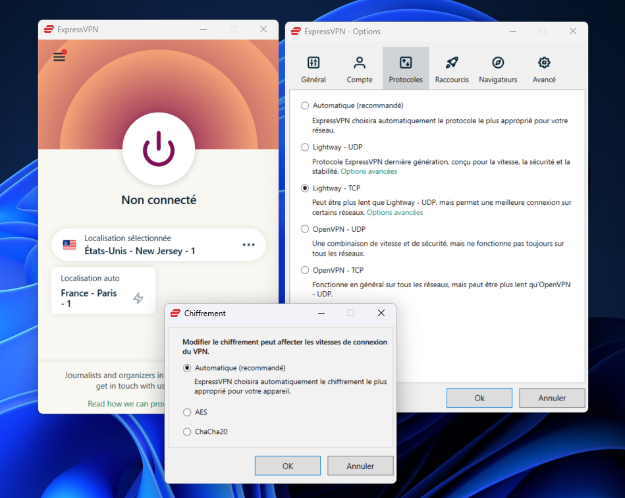Click ExpressVPN logo in main window title
The height and width of the screenshot is (498, 625).
click(x=49, y=29)
